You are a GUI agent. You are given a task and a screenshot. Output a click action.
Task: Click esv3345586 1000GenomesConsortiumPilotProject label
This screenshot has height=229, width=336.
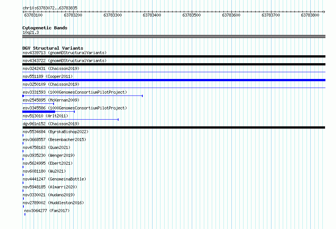(75, 108)
